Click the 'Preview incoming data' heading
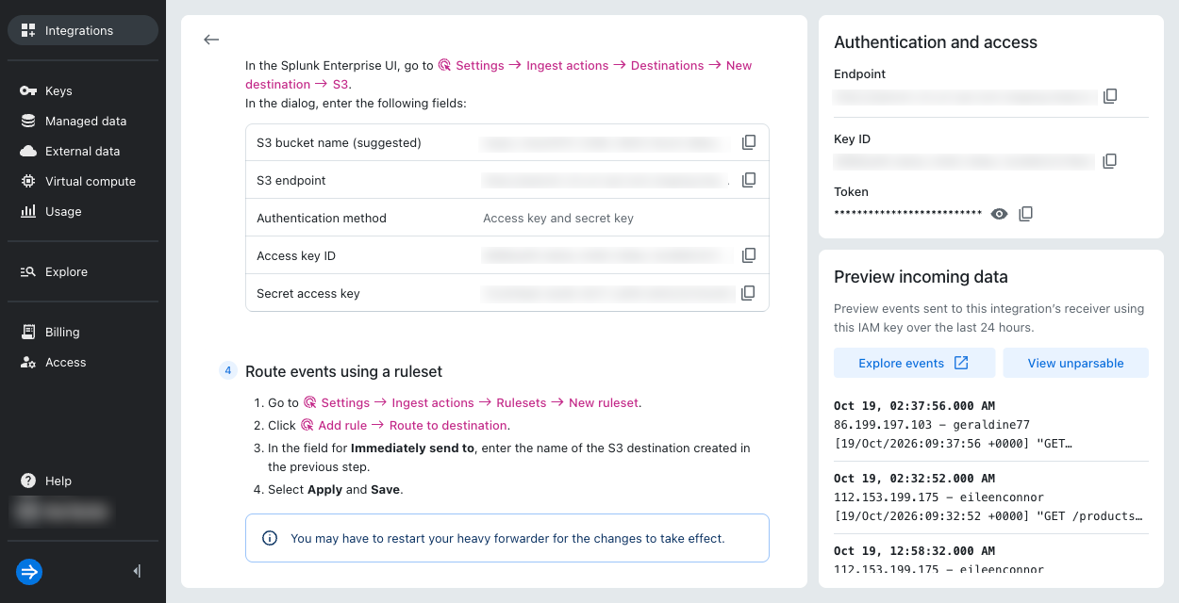The image size is (1179, 603). 921,277
